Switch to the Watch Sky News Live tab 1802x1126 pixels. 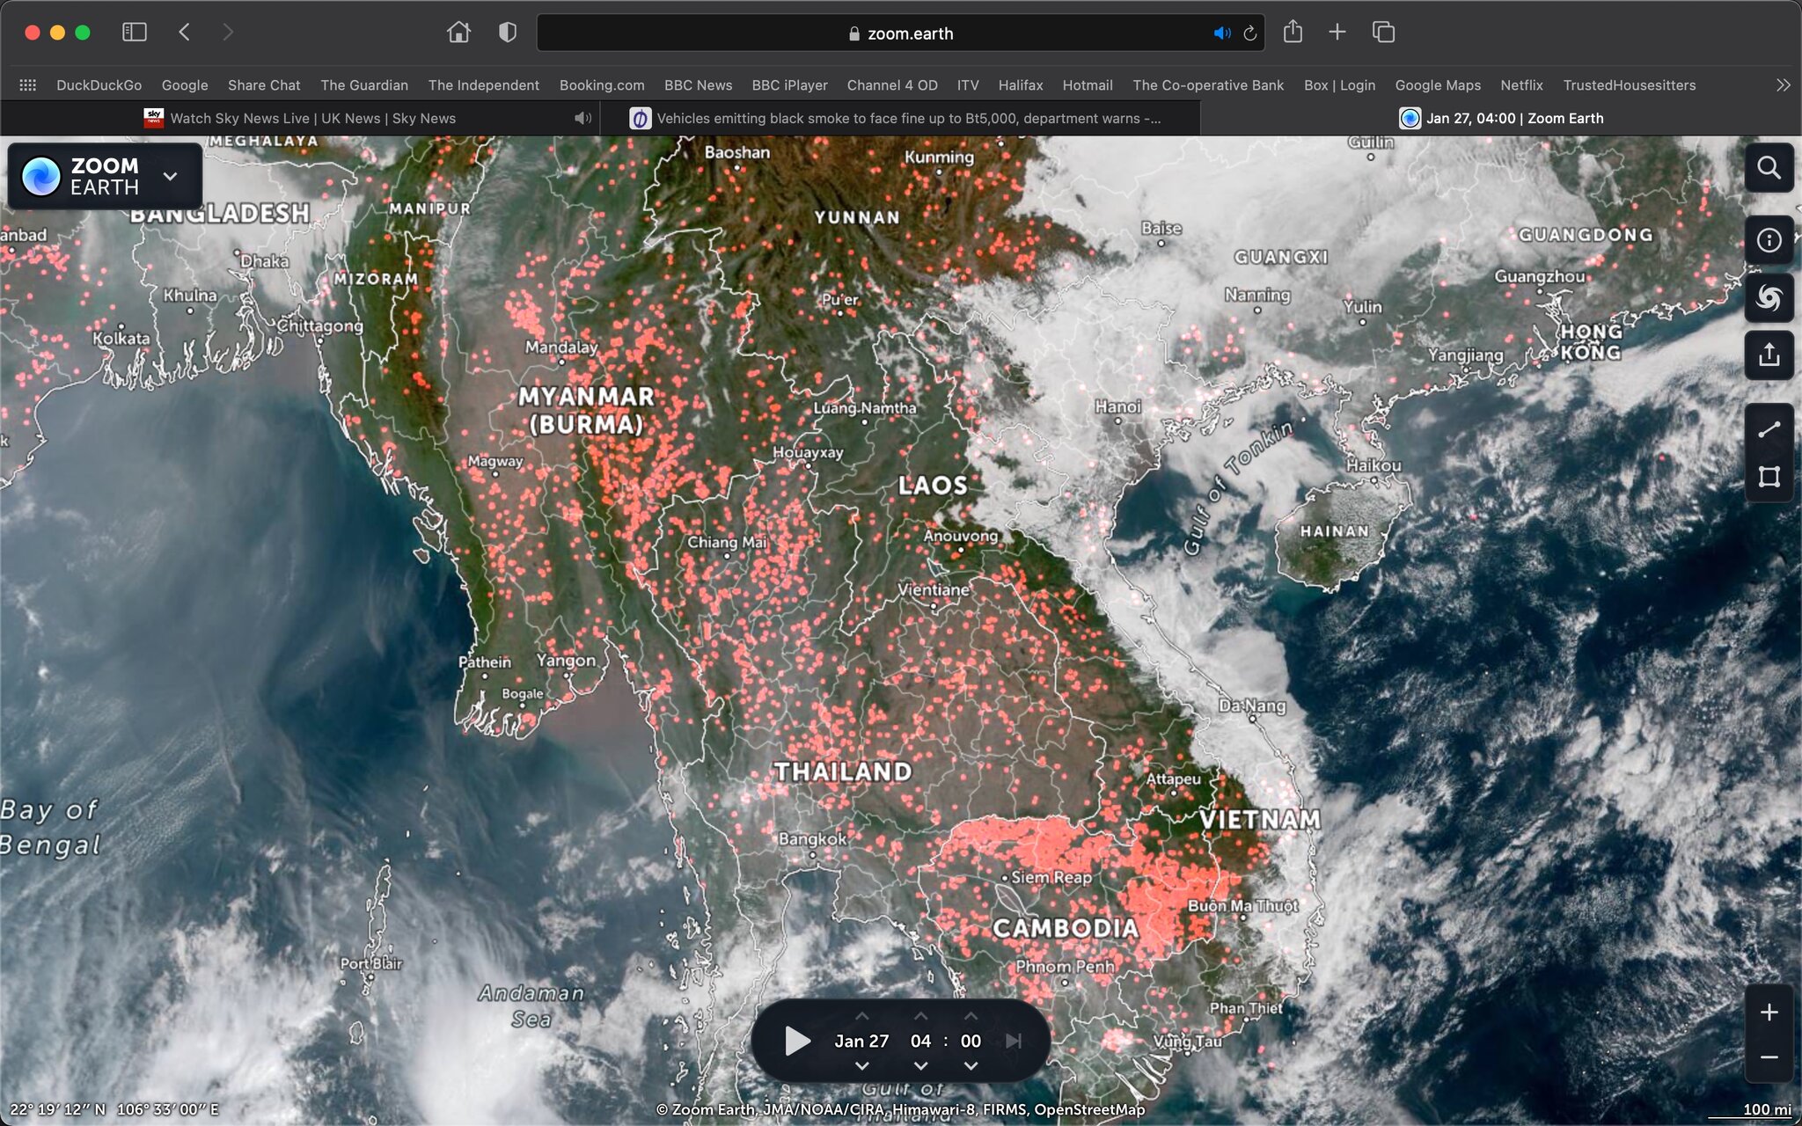[x=312, y=118]
